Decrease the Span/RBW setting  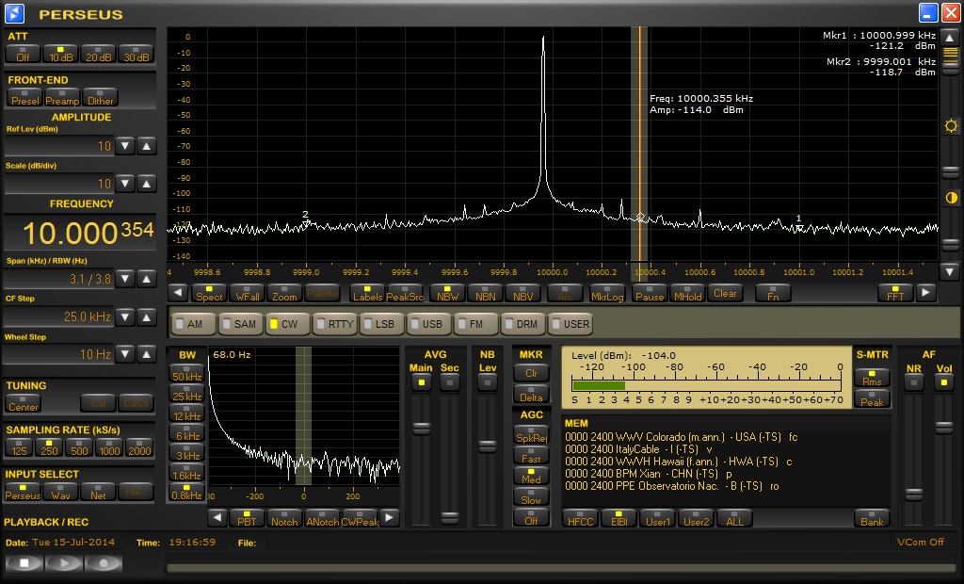coord(125,279)
